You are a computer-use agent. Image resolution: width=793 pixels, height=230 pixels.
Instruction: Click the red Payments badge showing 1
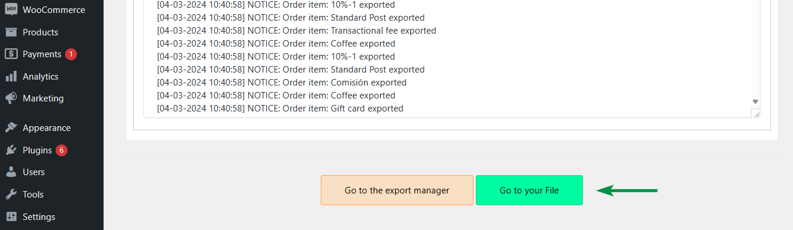[x=71, y=54]
